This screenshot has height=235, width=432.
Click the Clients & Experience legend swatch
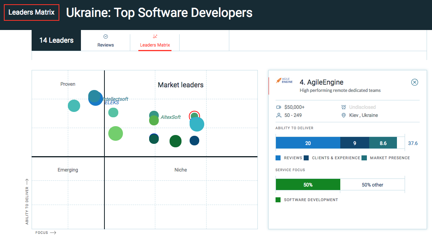point(306,158)
